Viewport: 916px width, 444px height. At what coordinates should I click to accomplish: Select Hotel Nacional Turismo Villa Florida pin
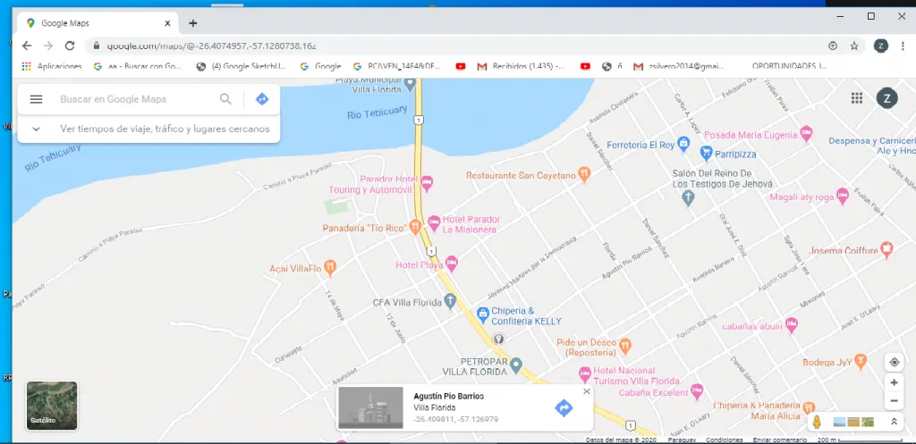click(x=585, y=374)
